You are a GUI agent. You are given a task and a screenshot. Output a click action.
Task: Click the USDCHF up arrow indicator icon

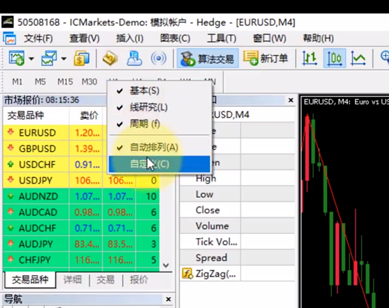[x=11, y=164]
